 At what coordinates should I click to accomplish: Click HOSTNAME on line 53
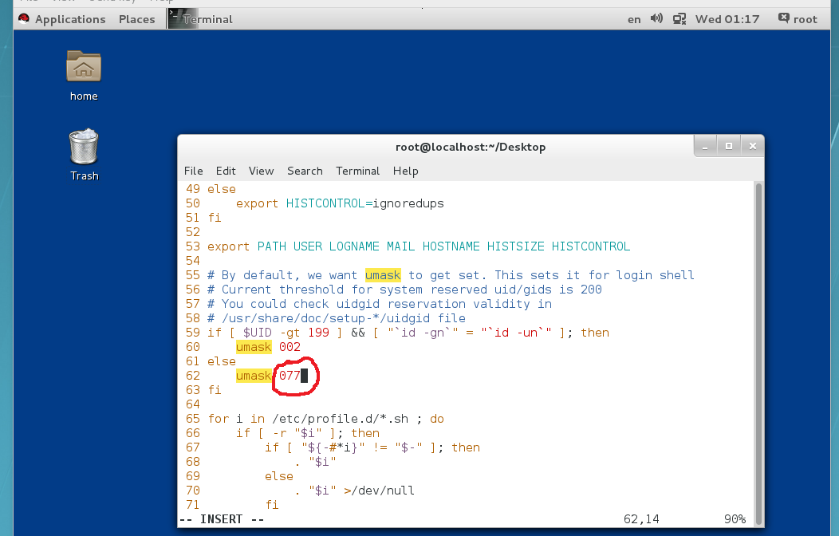[x=451, y=246]
